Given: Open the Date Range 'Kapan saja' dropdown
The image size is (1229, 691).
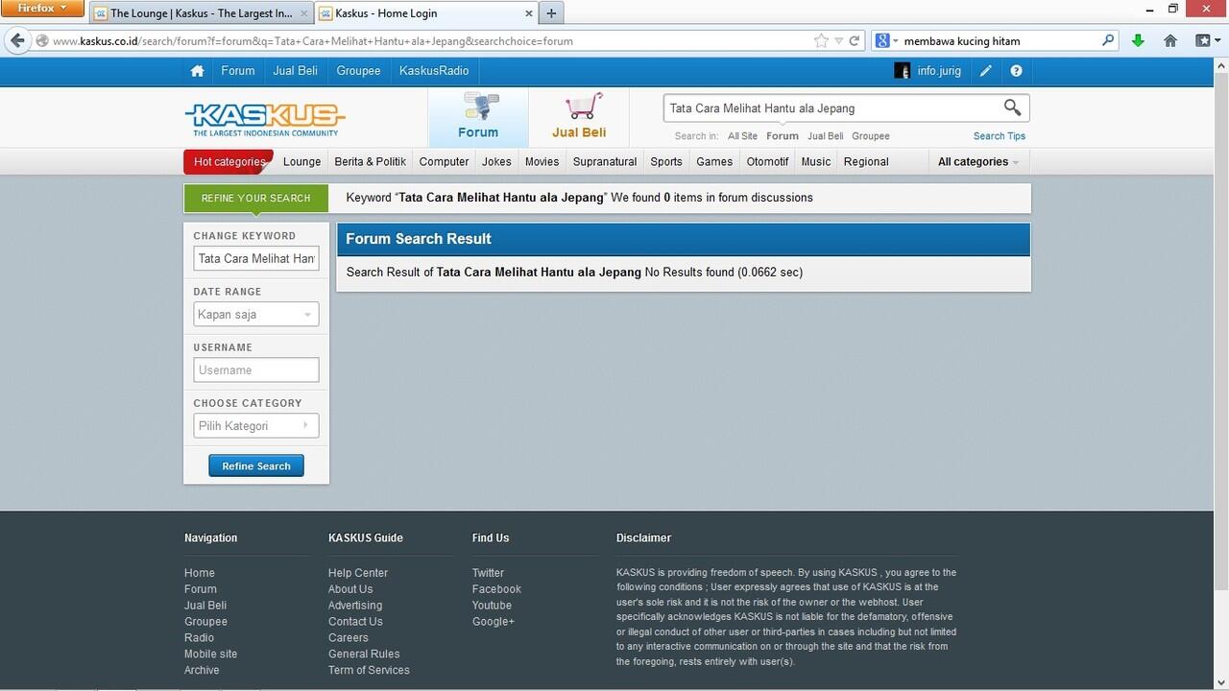Looking at the screenshot, I should pos(256,315).
